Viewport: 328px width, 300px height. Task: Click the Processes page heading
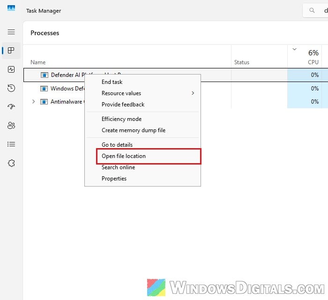45,33
